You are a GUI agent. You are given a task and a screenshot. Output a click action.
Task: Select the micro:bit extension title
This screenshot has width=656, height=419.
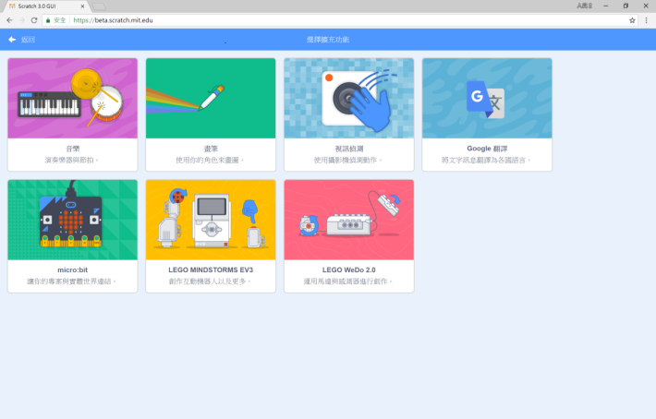72,269
